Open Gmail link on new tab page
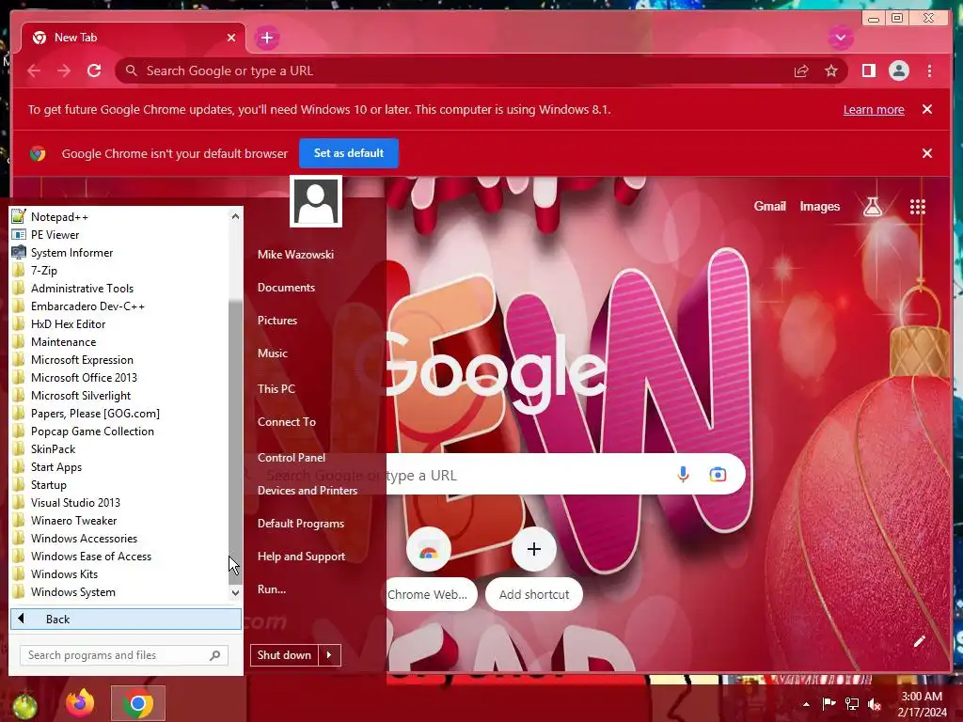 click(769, 206)
